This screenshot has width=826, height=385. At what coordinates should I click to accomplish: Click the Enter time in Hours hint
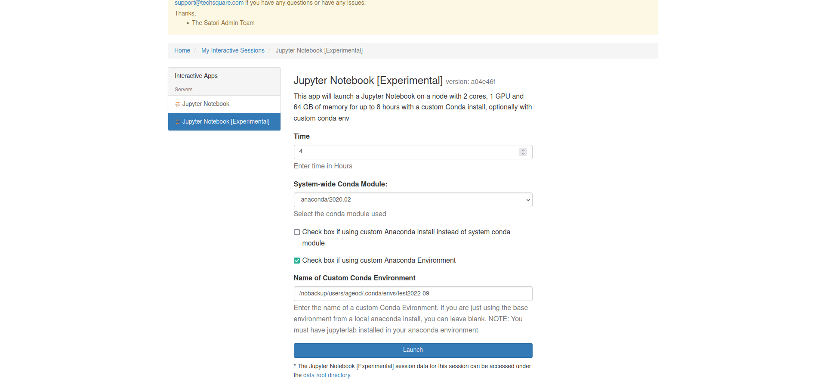tap(323, 166)
